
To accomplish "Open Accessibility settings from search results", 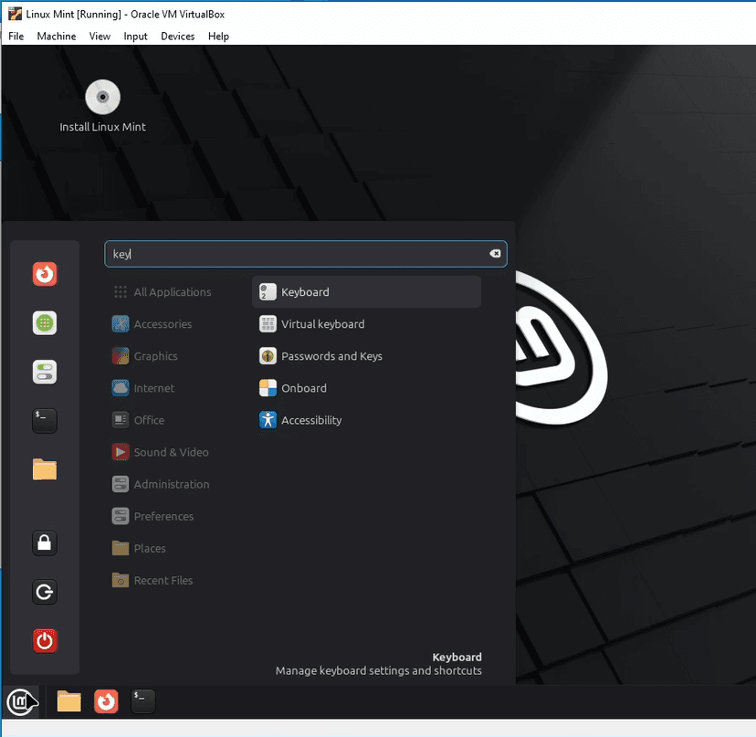I will (x=310, y=420).
